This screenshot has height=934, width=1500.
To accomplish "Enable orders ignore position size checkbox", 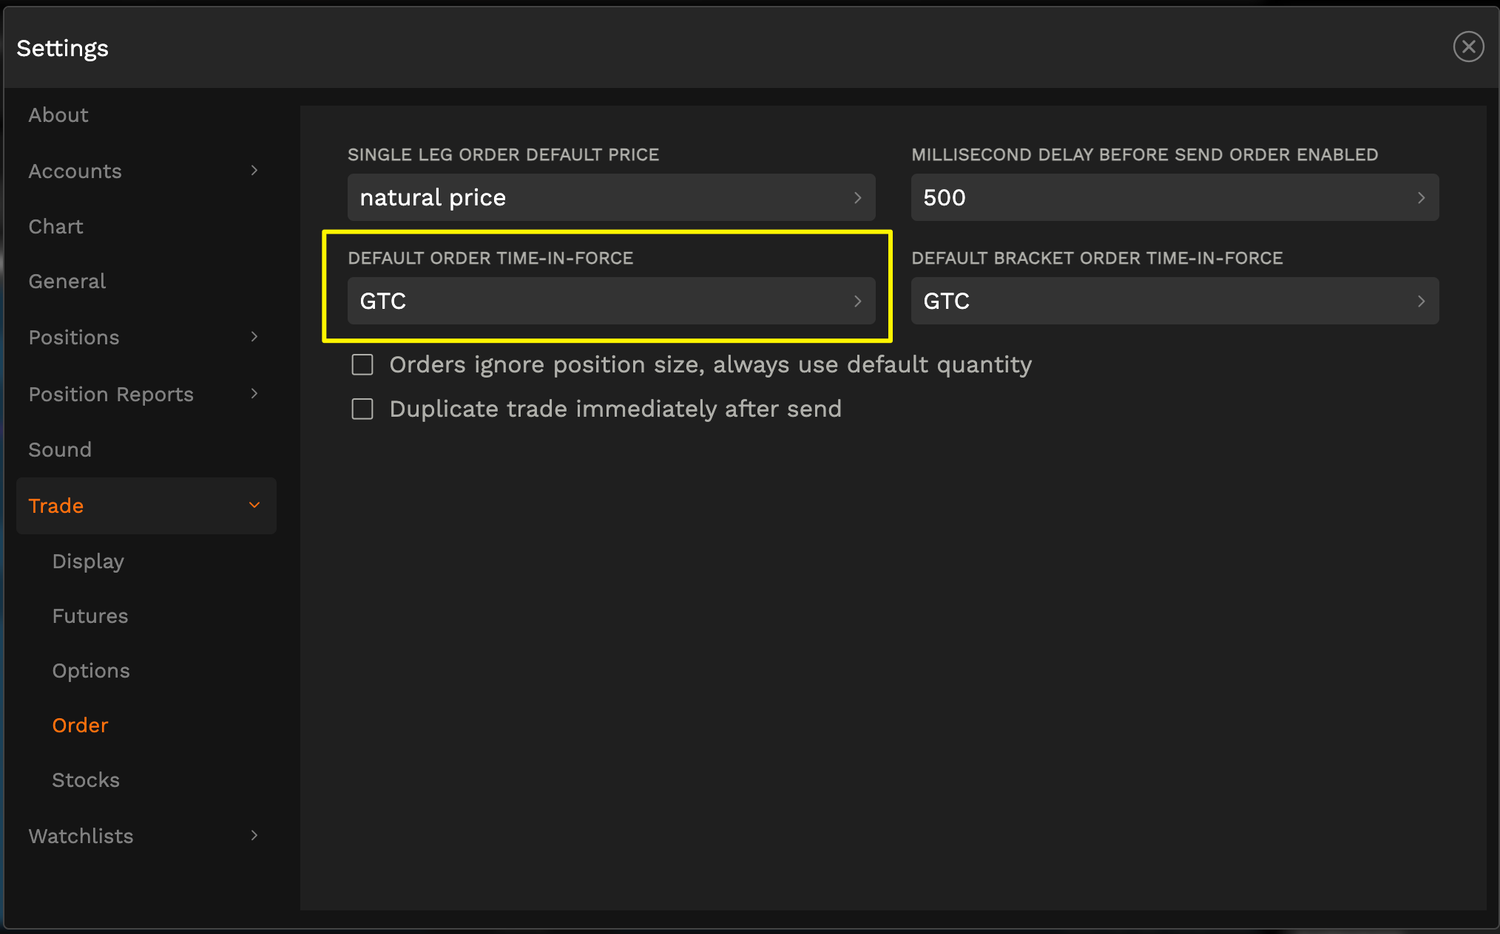I will pos(362,364).
